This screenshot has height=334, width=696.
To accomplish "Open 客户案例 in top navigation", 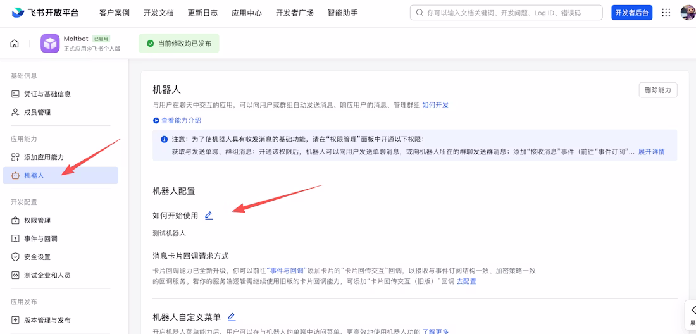I will click(115, 13).
